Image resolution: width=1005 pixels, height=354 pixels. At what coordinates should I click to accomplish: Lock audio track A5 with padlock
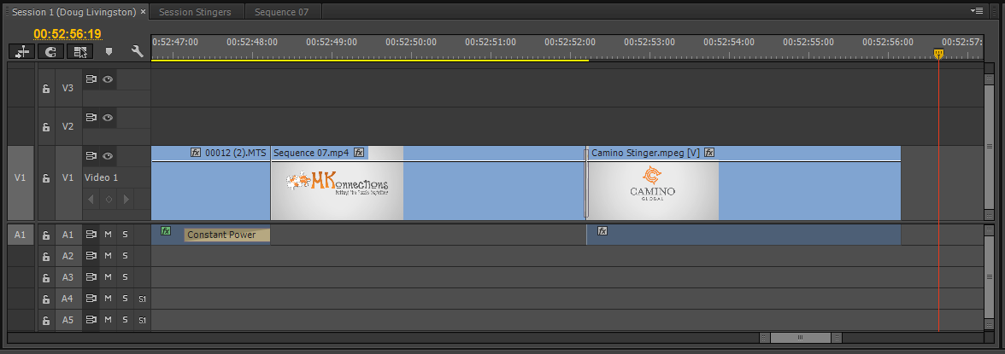(x=46, y=320)
